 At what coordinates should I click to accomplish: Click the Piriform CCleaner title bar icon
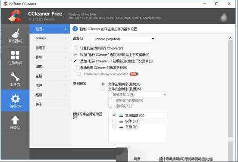tap(6, 3)
